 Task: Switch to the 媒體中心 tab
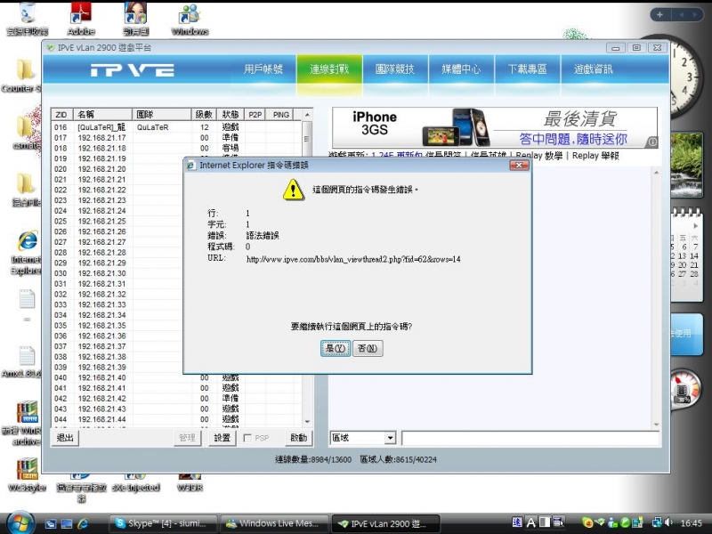coord(462,70)
